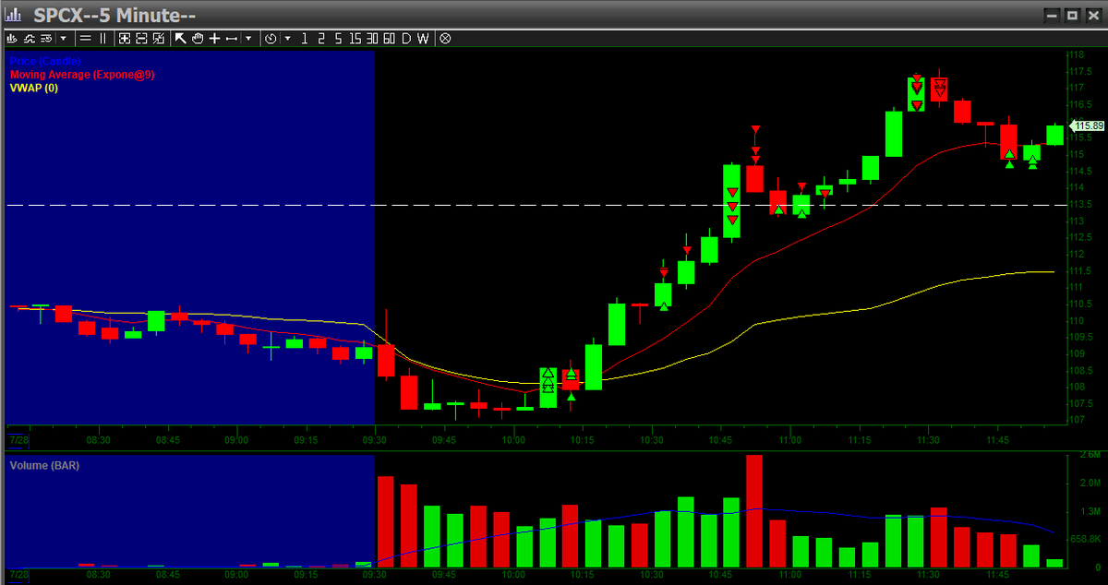
Task: Minimize the SPCX chart window
Action: pyautogui.click(x=1052, y=15)
